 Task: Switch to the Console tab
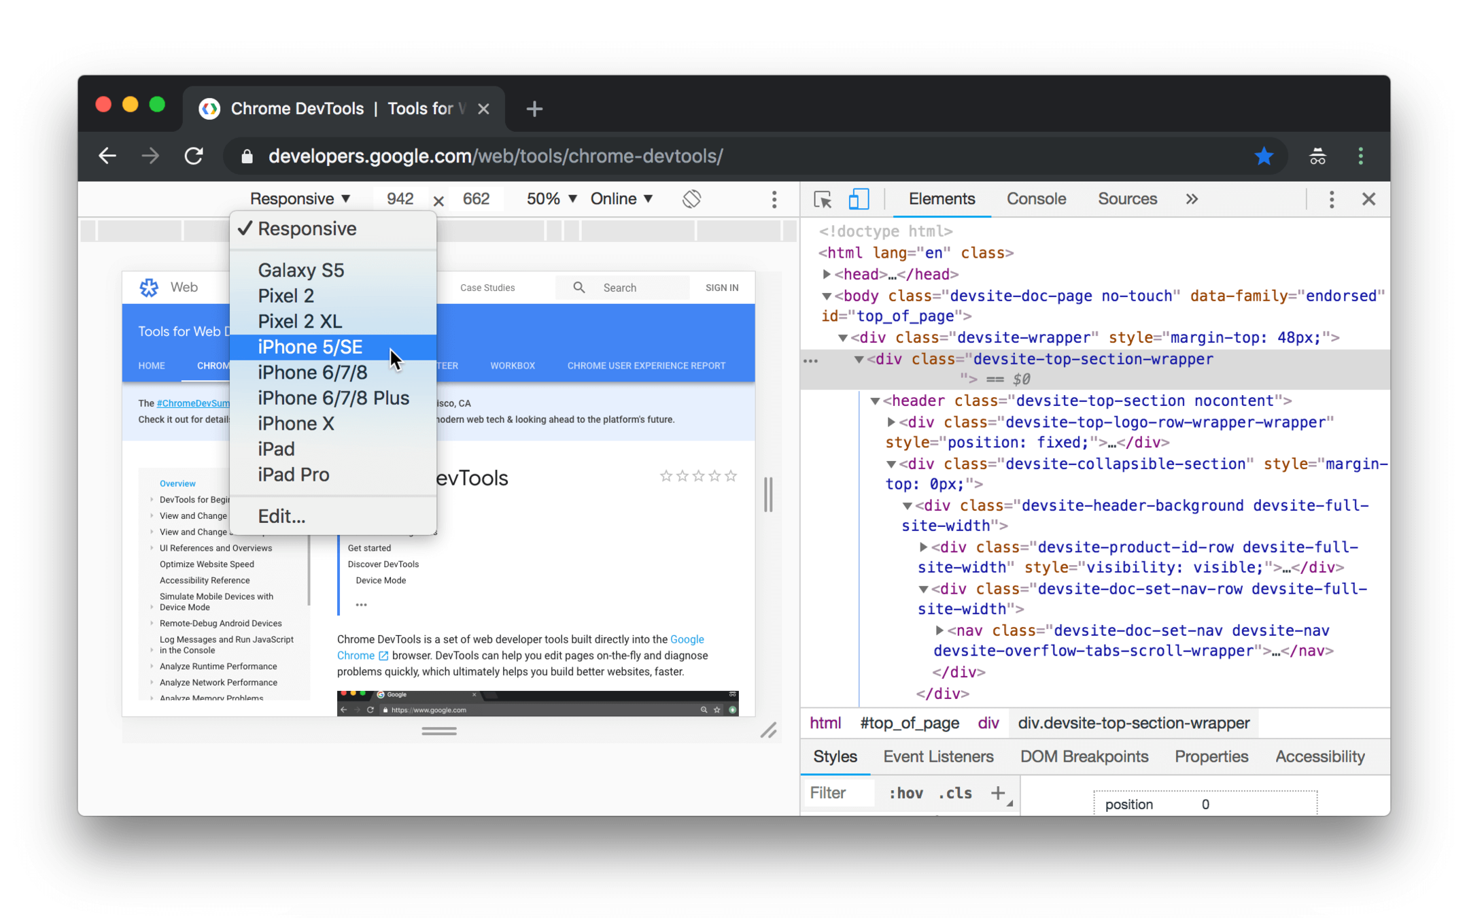[x=1036, y=199]
